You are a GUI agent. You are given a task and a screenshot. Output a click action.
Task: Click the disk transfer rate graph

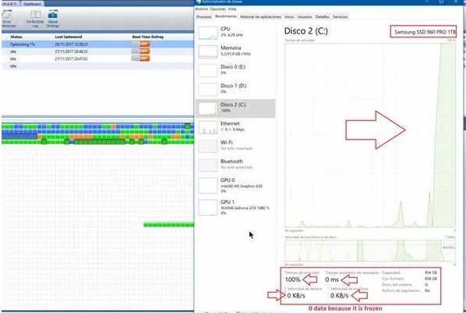tap(370, 251)
